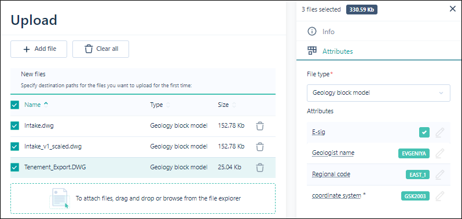
Task: Click the GSK2003 coordinate system tag
Action: (x=415, y=196)
